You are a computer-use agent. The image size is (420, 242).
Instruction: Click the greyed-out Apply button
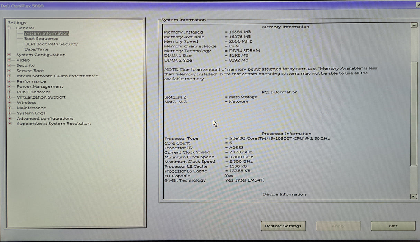[x=338, y=226]
